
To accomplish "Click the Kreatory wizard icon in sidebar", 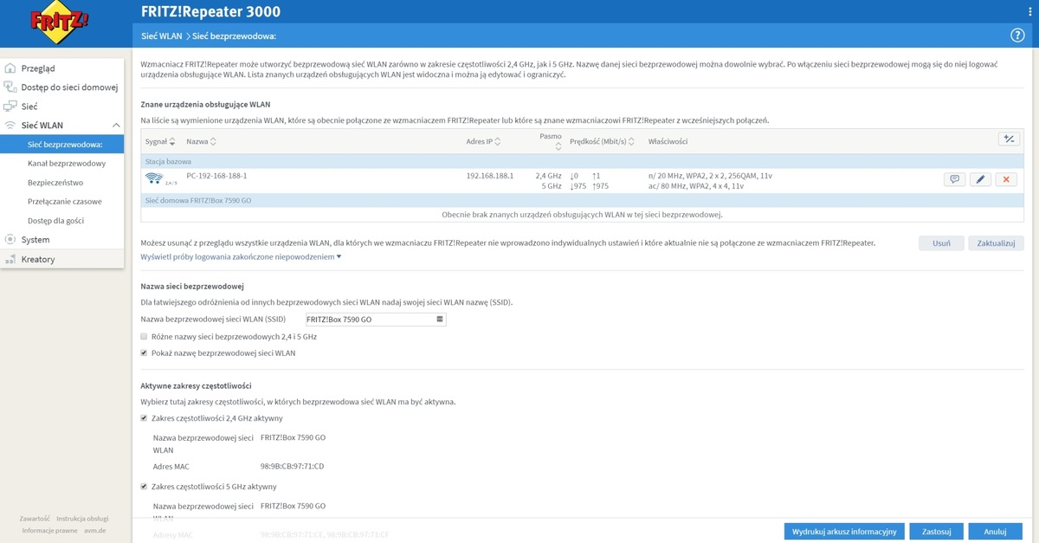I will point(10,259).
